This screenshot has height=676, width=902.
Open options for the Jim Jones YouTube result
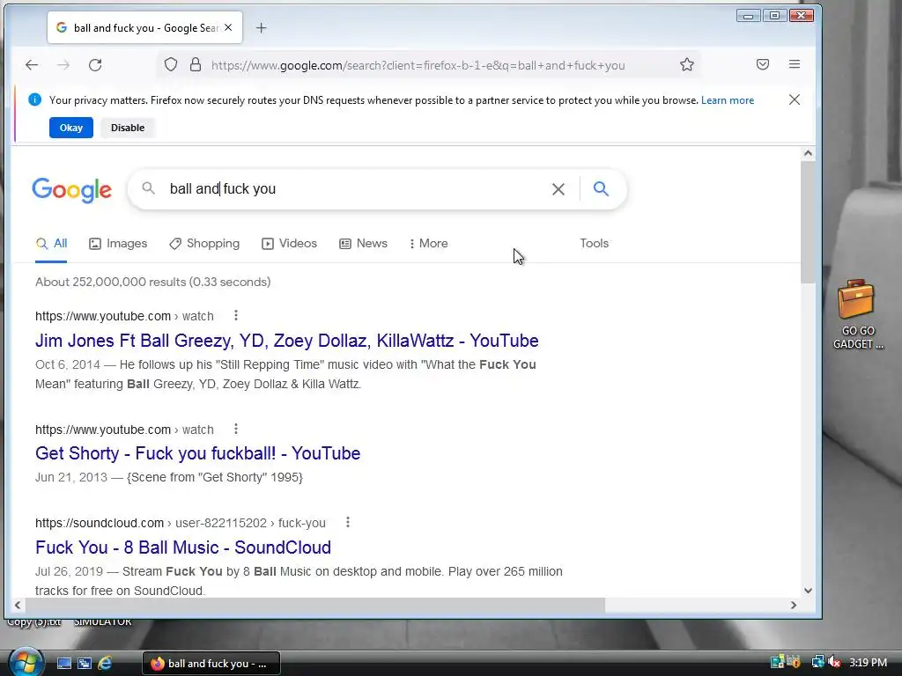236,315
